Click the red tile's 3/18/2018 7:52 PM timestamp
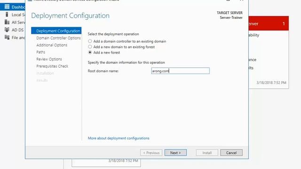The height and width of the screenshot is (169, 301). (x=271, y=83)
